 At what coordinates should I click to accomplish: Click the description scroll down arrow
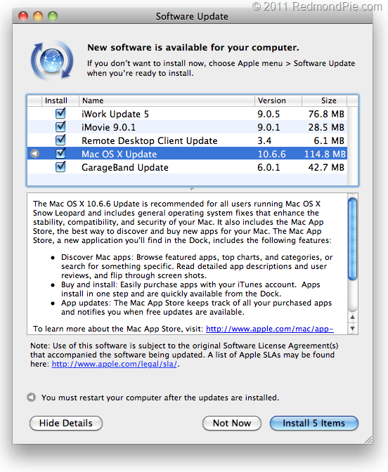[x=352, y=328]
